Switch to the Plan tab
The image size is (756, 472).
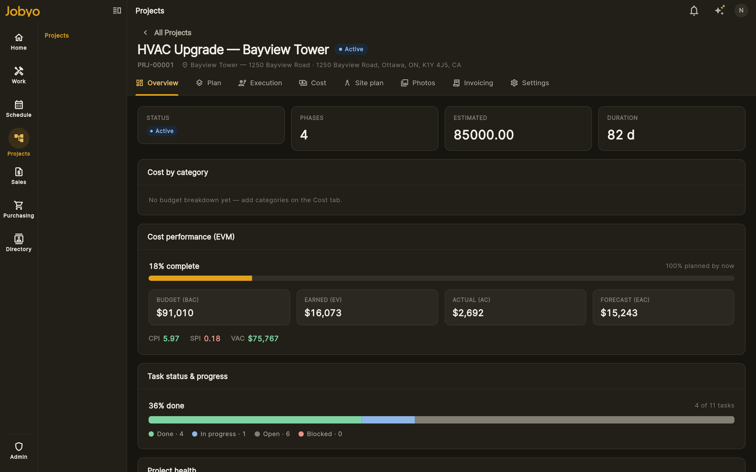click(x=208, y=83)
